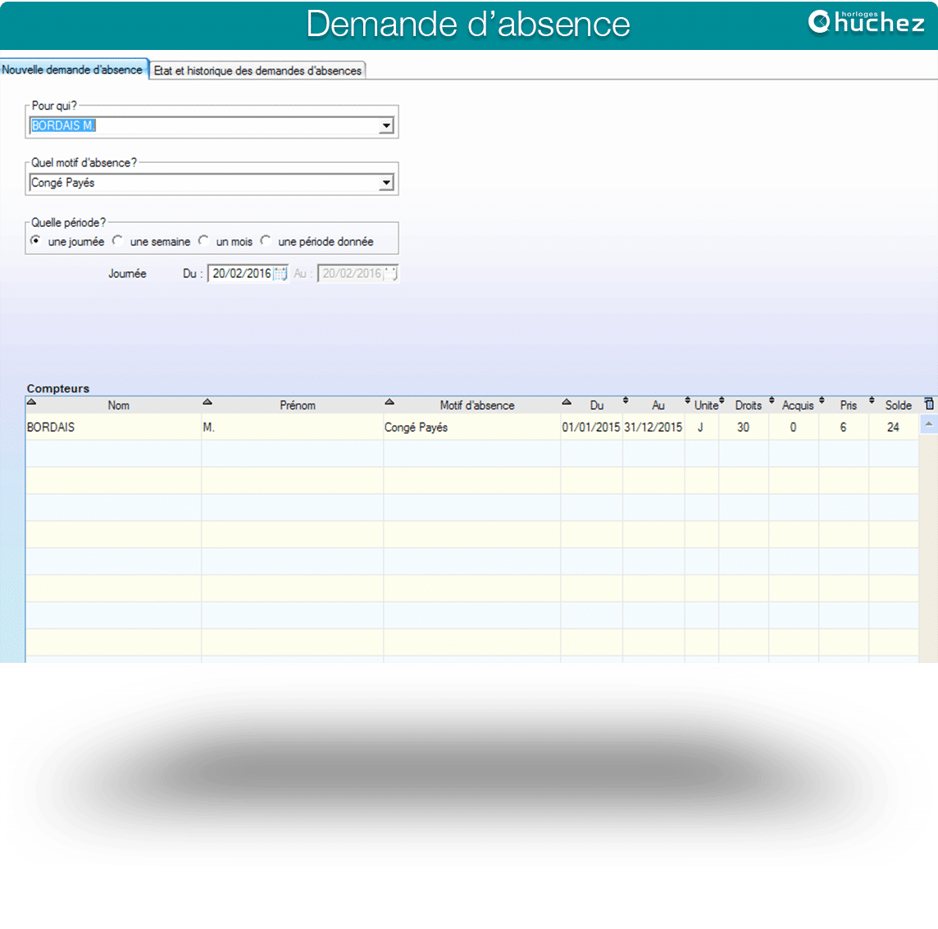
Task: Open the 'Pour qui?' employee dropdown
Action: [x=385, y=125]
